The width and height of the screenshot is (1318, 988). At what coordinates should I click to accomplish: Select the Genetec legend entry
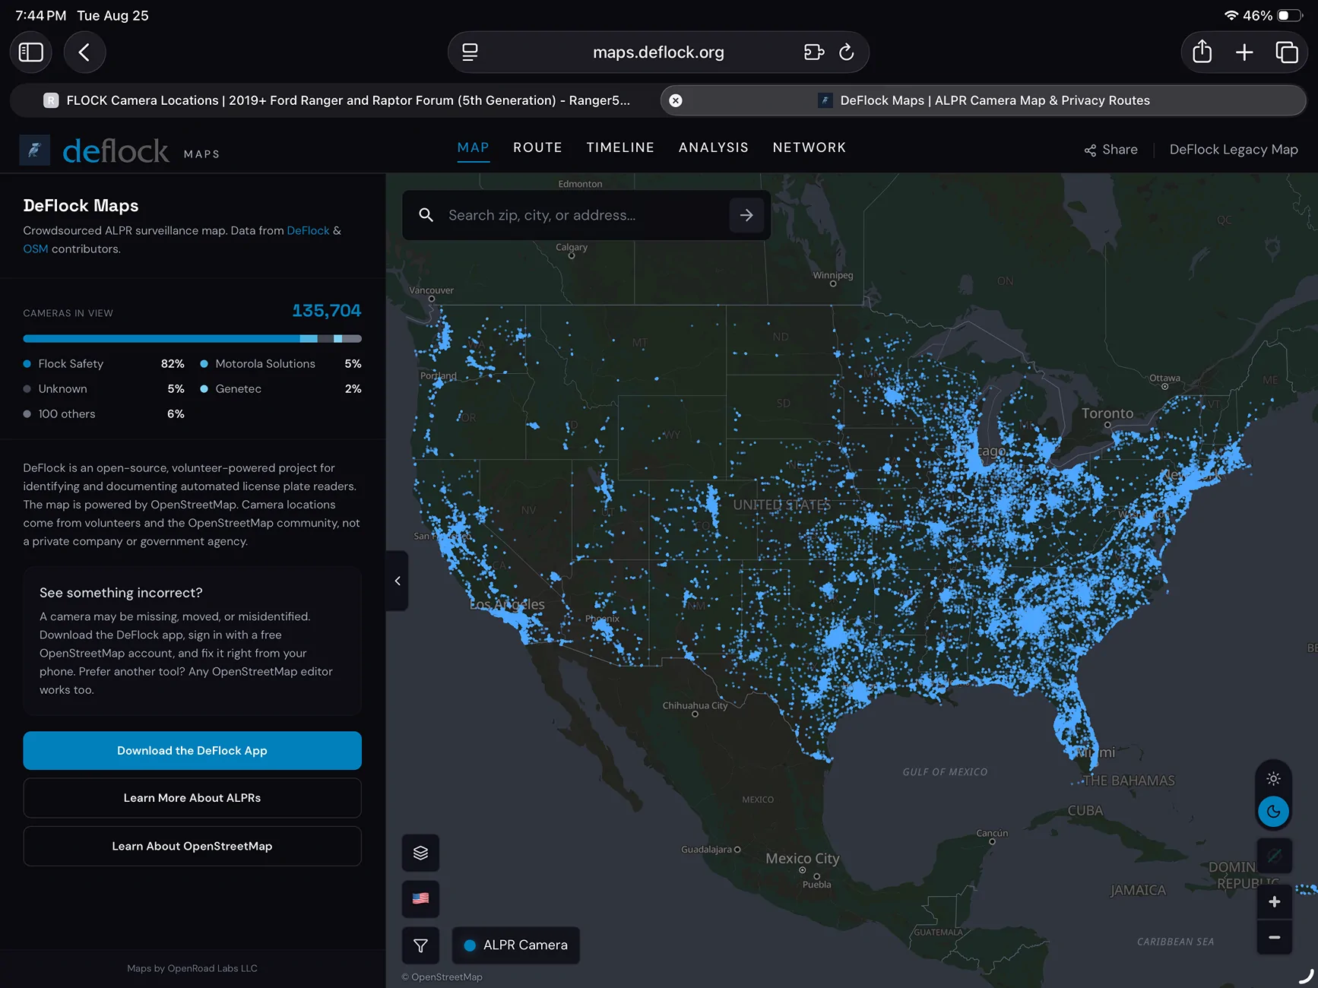click(x=280, y=389)
